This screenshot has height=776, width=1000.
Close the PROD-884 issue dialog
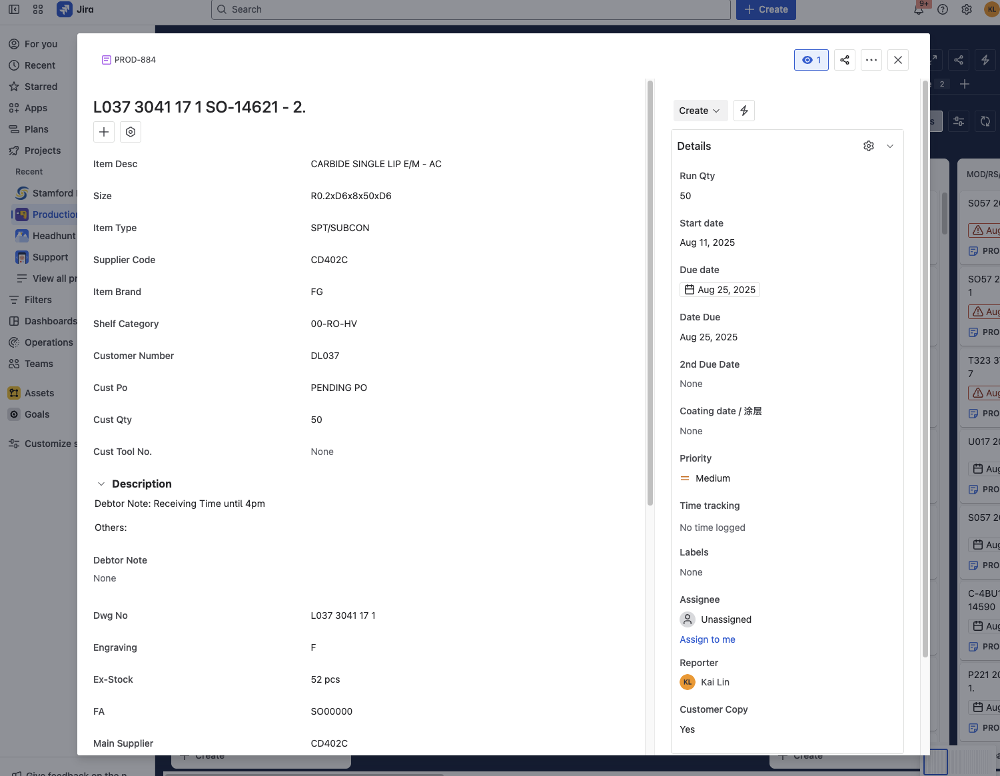click(x=898, y=60)
